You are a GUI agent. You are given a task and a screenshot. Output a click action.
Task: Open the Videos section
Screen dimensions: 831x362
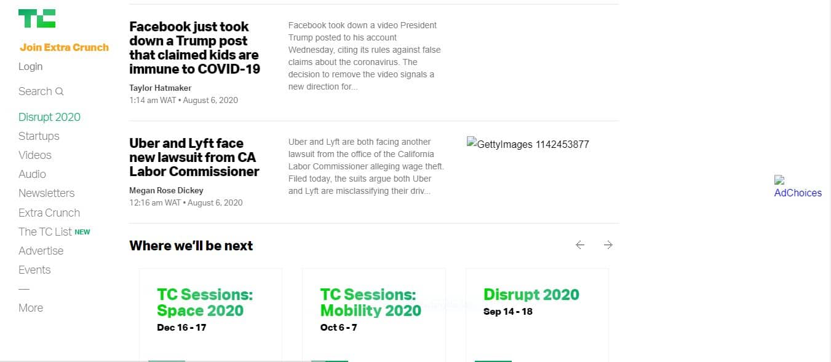click(x=35, y=155)
